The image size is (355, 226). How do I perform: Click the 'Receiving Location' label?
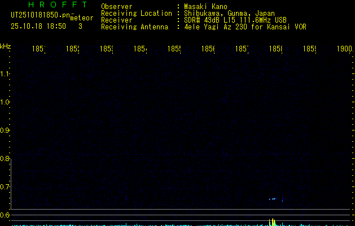137,14
